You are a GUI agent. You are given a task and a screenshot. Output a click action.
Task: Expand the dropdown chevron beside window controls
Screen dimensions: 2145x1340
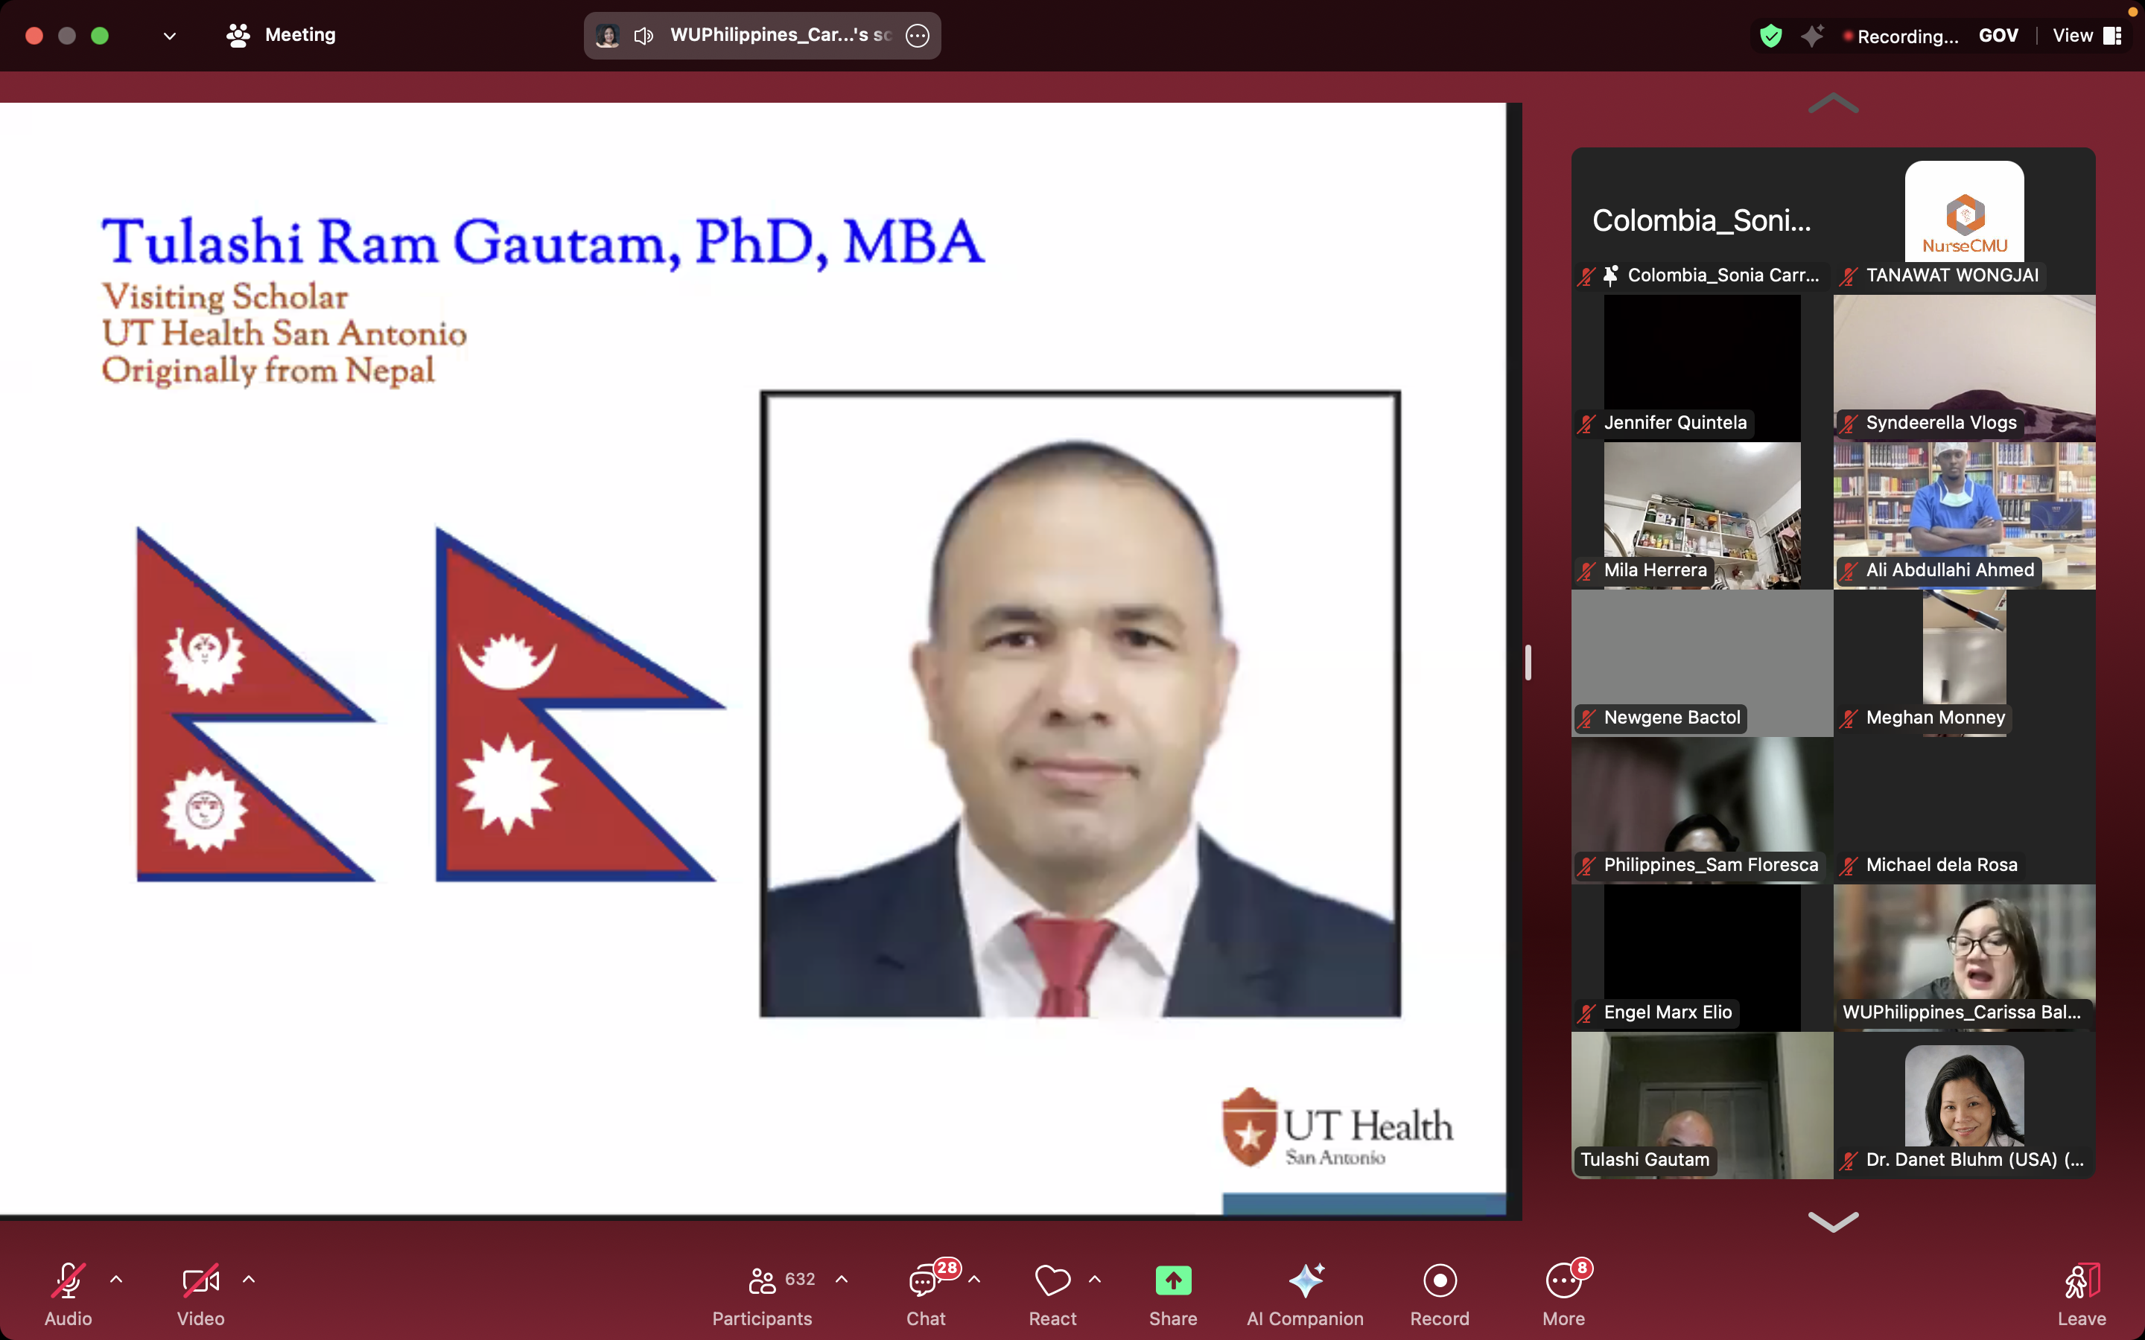170,36
